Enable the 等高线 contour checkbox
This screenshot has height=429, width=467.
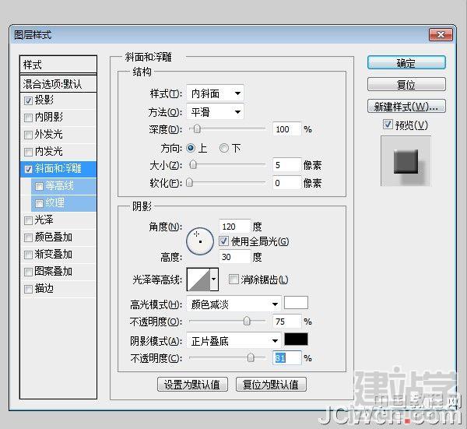39,186
